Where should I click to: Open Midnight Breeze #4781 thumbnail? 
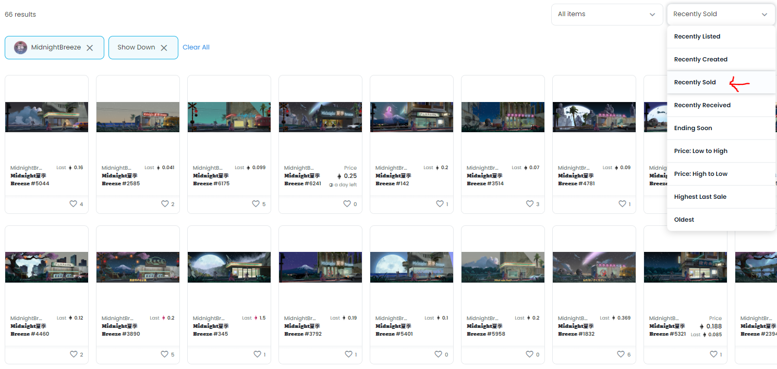click(x=594, y=117)
